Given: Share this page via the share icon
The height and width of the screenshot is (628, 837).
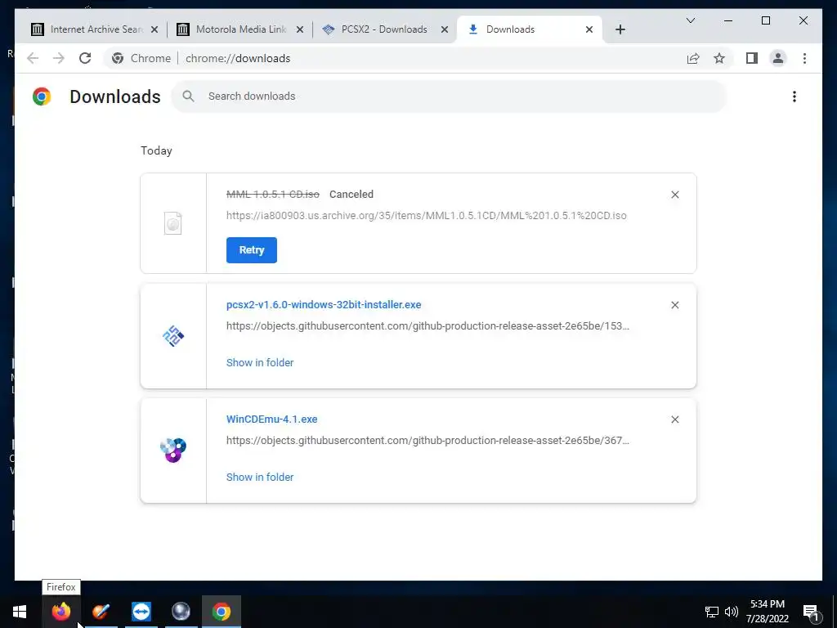Looking at the screenshot, I should point(693,58).
